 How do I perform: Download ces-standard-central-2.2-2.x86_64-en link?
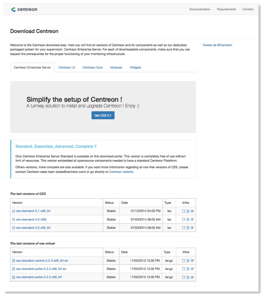point(42,261)
